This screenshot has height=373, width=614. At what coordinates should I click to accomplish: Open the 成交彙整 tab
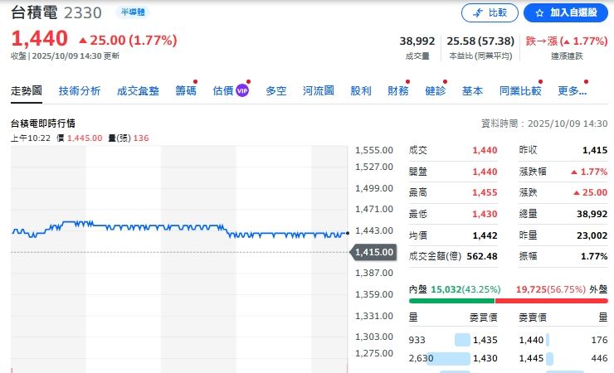coord(138,91)
